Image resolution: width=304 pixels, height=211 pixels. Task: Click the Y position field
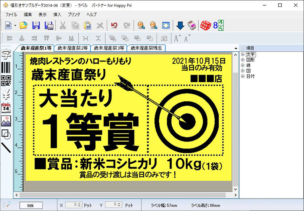(113, 205)
